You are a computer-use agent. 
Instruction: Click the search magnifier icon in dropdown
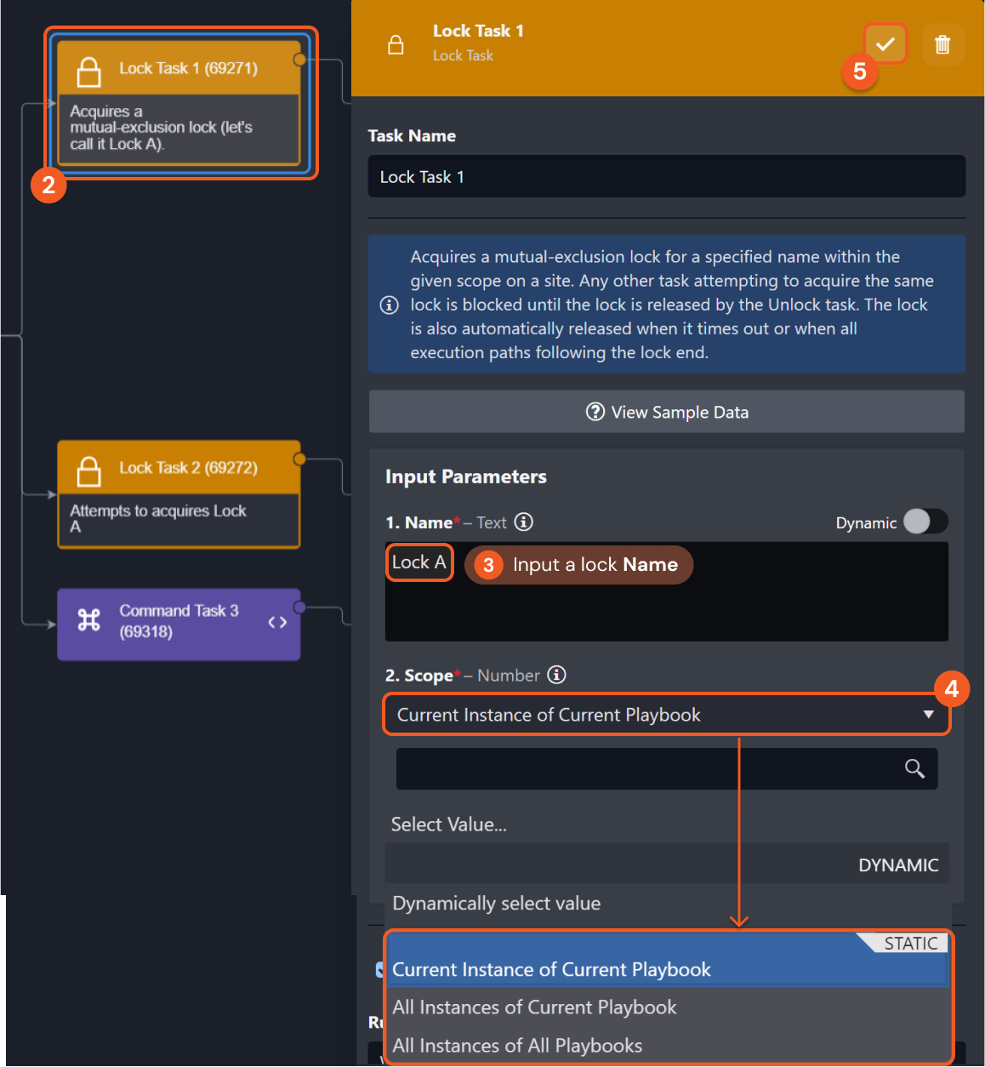[914, 768]
